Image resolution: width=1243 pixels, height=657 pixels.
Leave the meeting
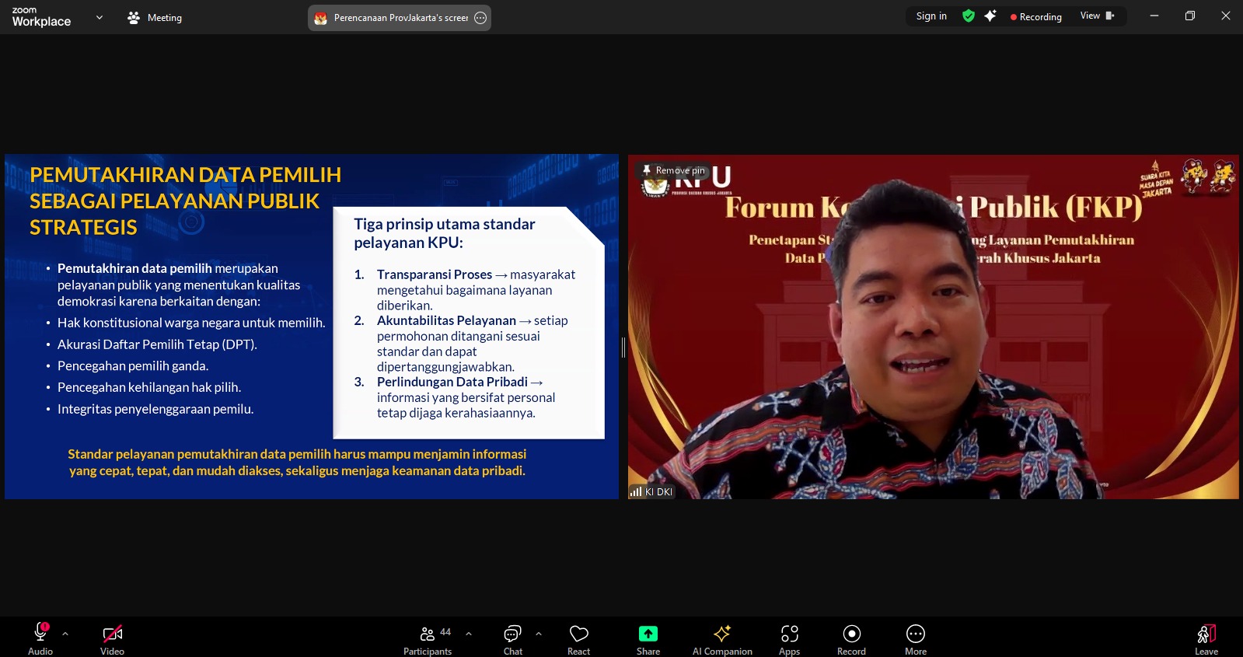click(x=1206, y=638)
